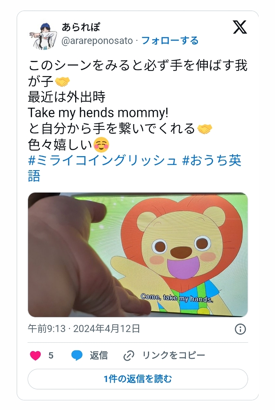Open the #おうち英語 hashtag
275x410 pixels.
[135, 168]
